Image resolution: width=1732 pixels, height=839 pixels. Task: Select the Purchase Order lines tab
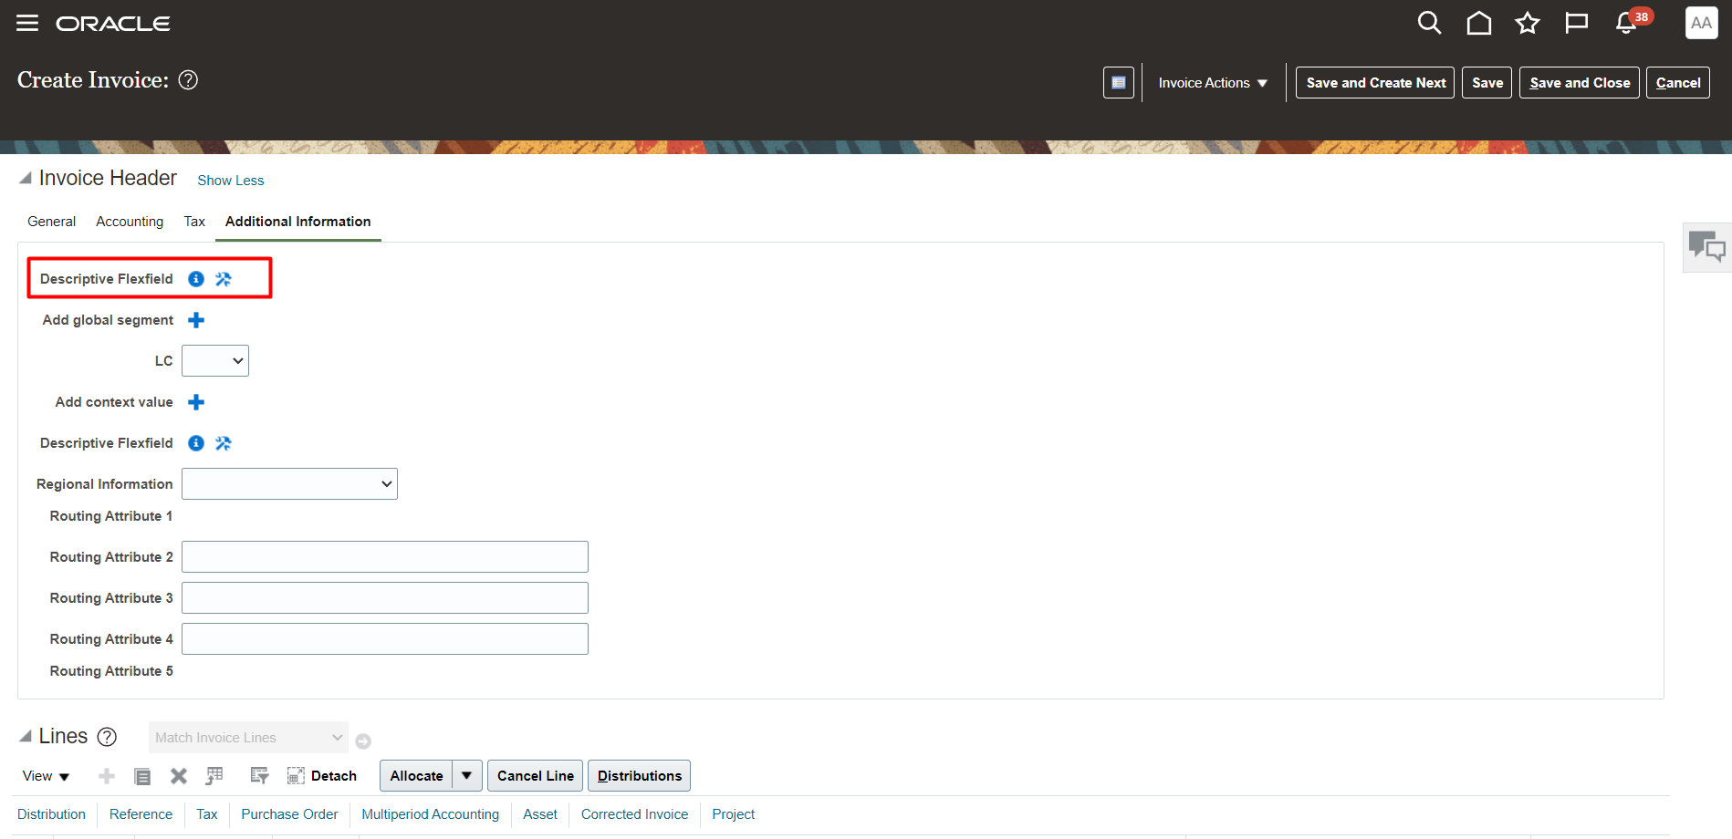pyautogui.click(x=289, y=813)
